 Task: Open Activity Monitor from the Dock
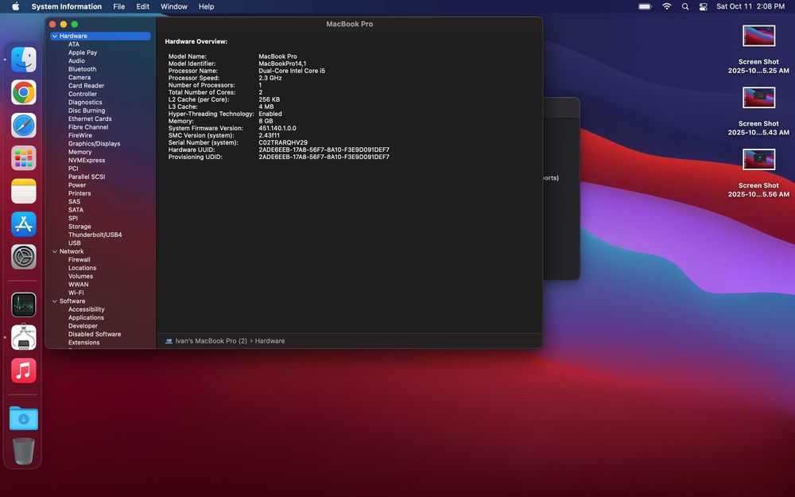(24, 305)
